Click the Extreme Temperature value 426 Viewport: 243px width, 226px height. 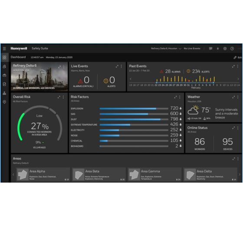pos(174,124)
